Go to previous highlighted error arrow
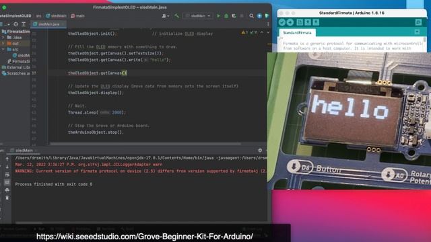This screenshot has height=242, width=431. (x=262, y=32)
